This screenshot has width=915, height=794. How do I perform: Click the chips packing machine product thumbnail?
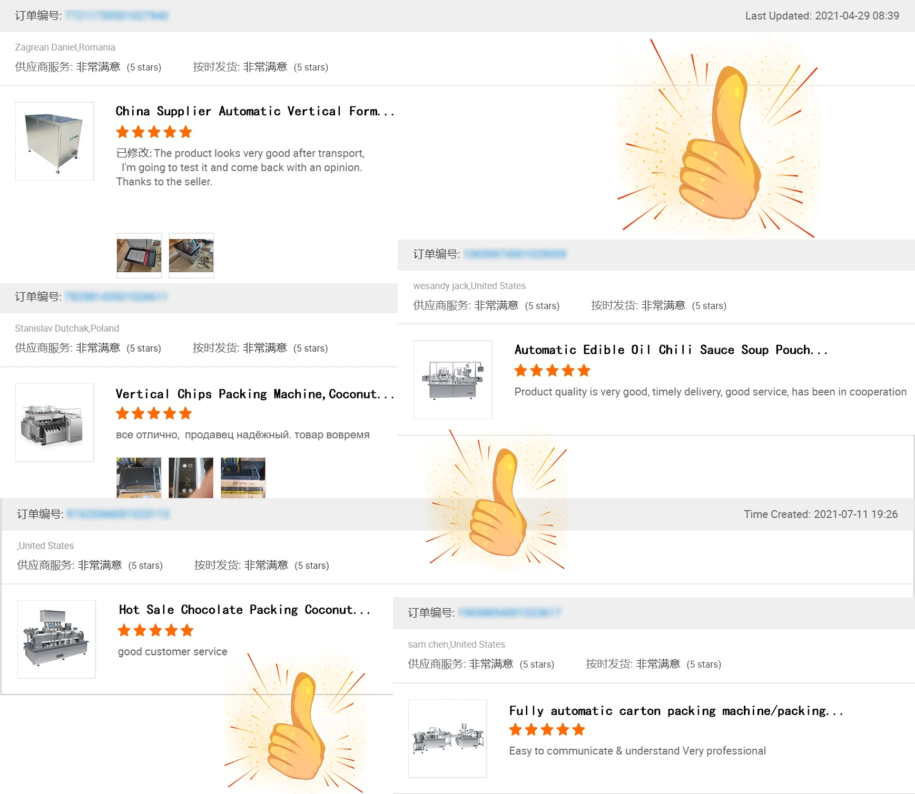click(x=55, y=422)
